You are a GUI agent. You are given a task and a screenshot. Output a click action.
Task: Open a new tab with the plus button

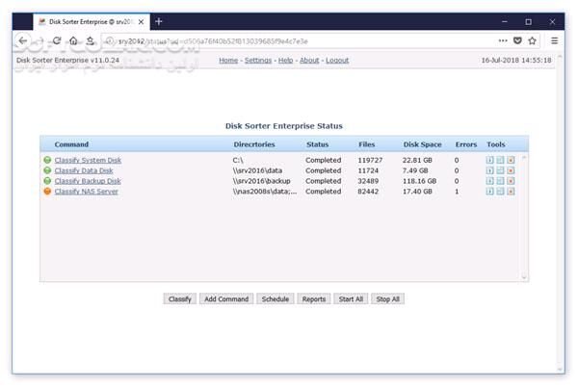tap(159, 21)
